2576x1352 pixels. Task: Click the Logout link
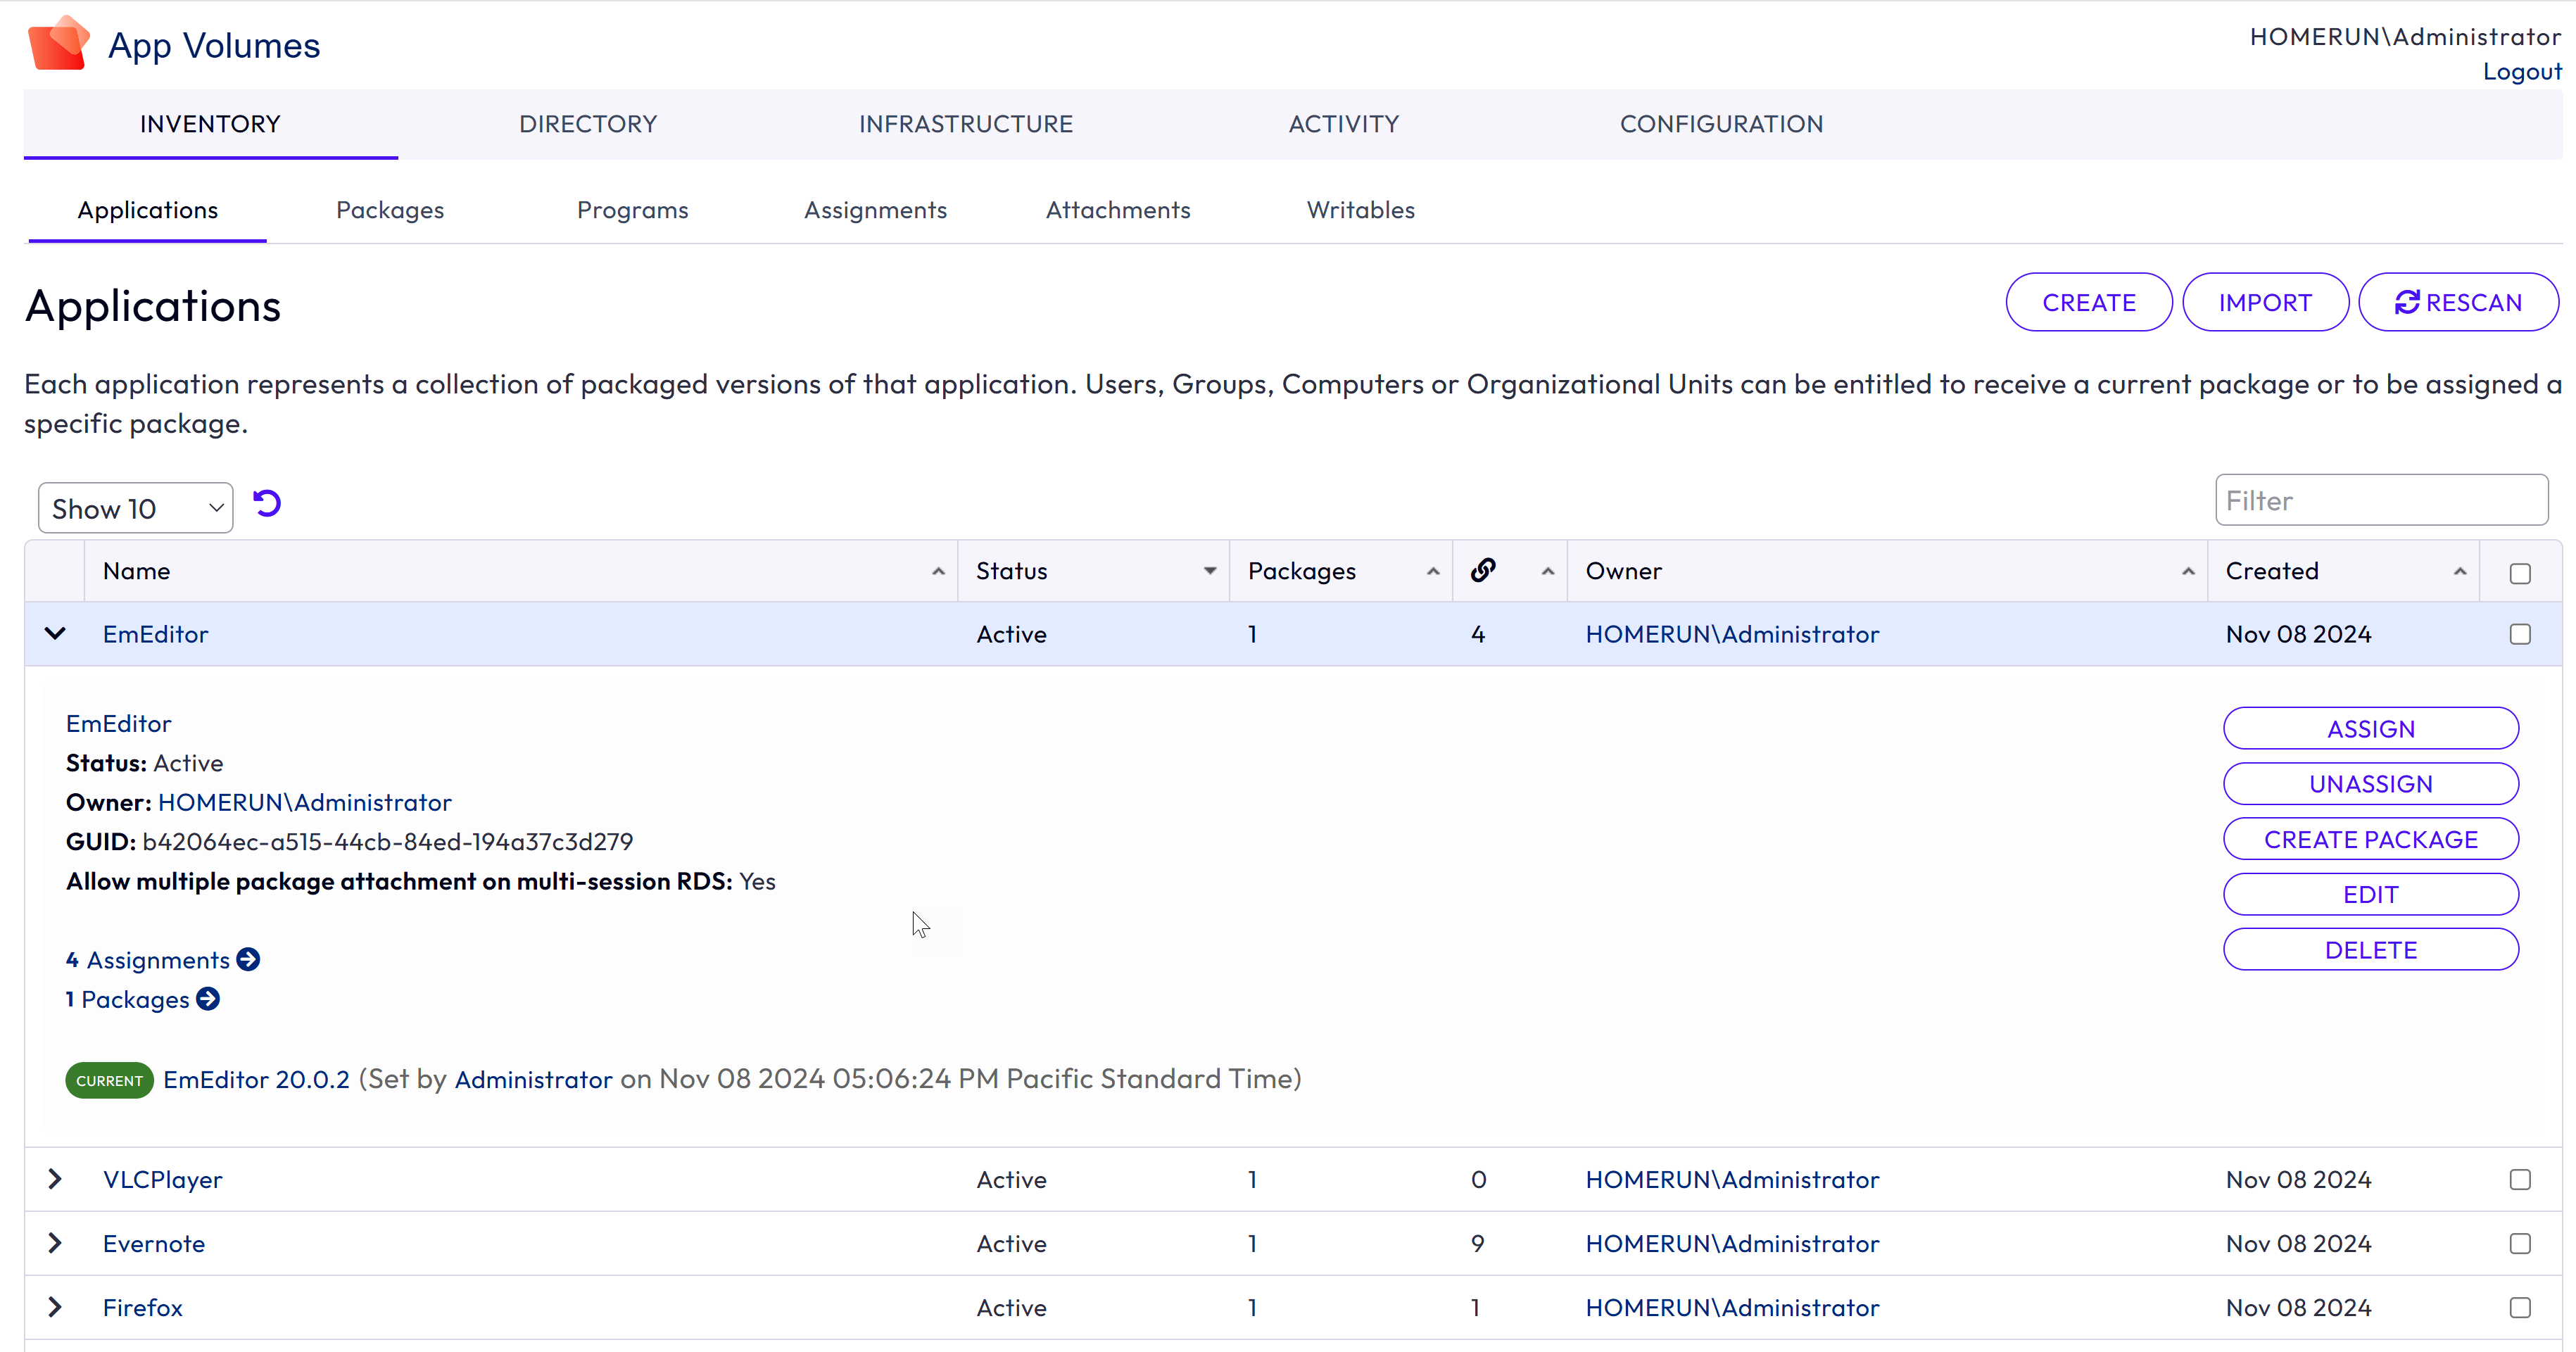coord(2522,72)
